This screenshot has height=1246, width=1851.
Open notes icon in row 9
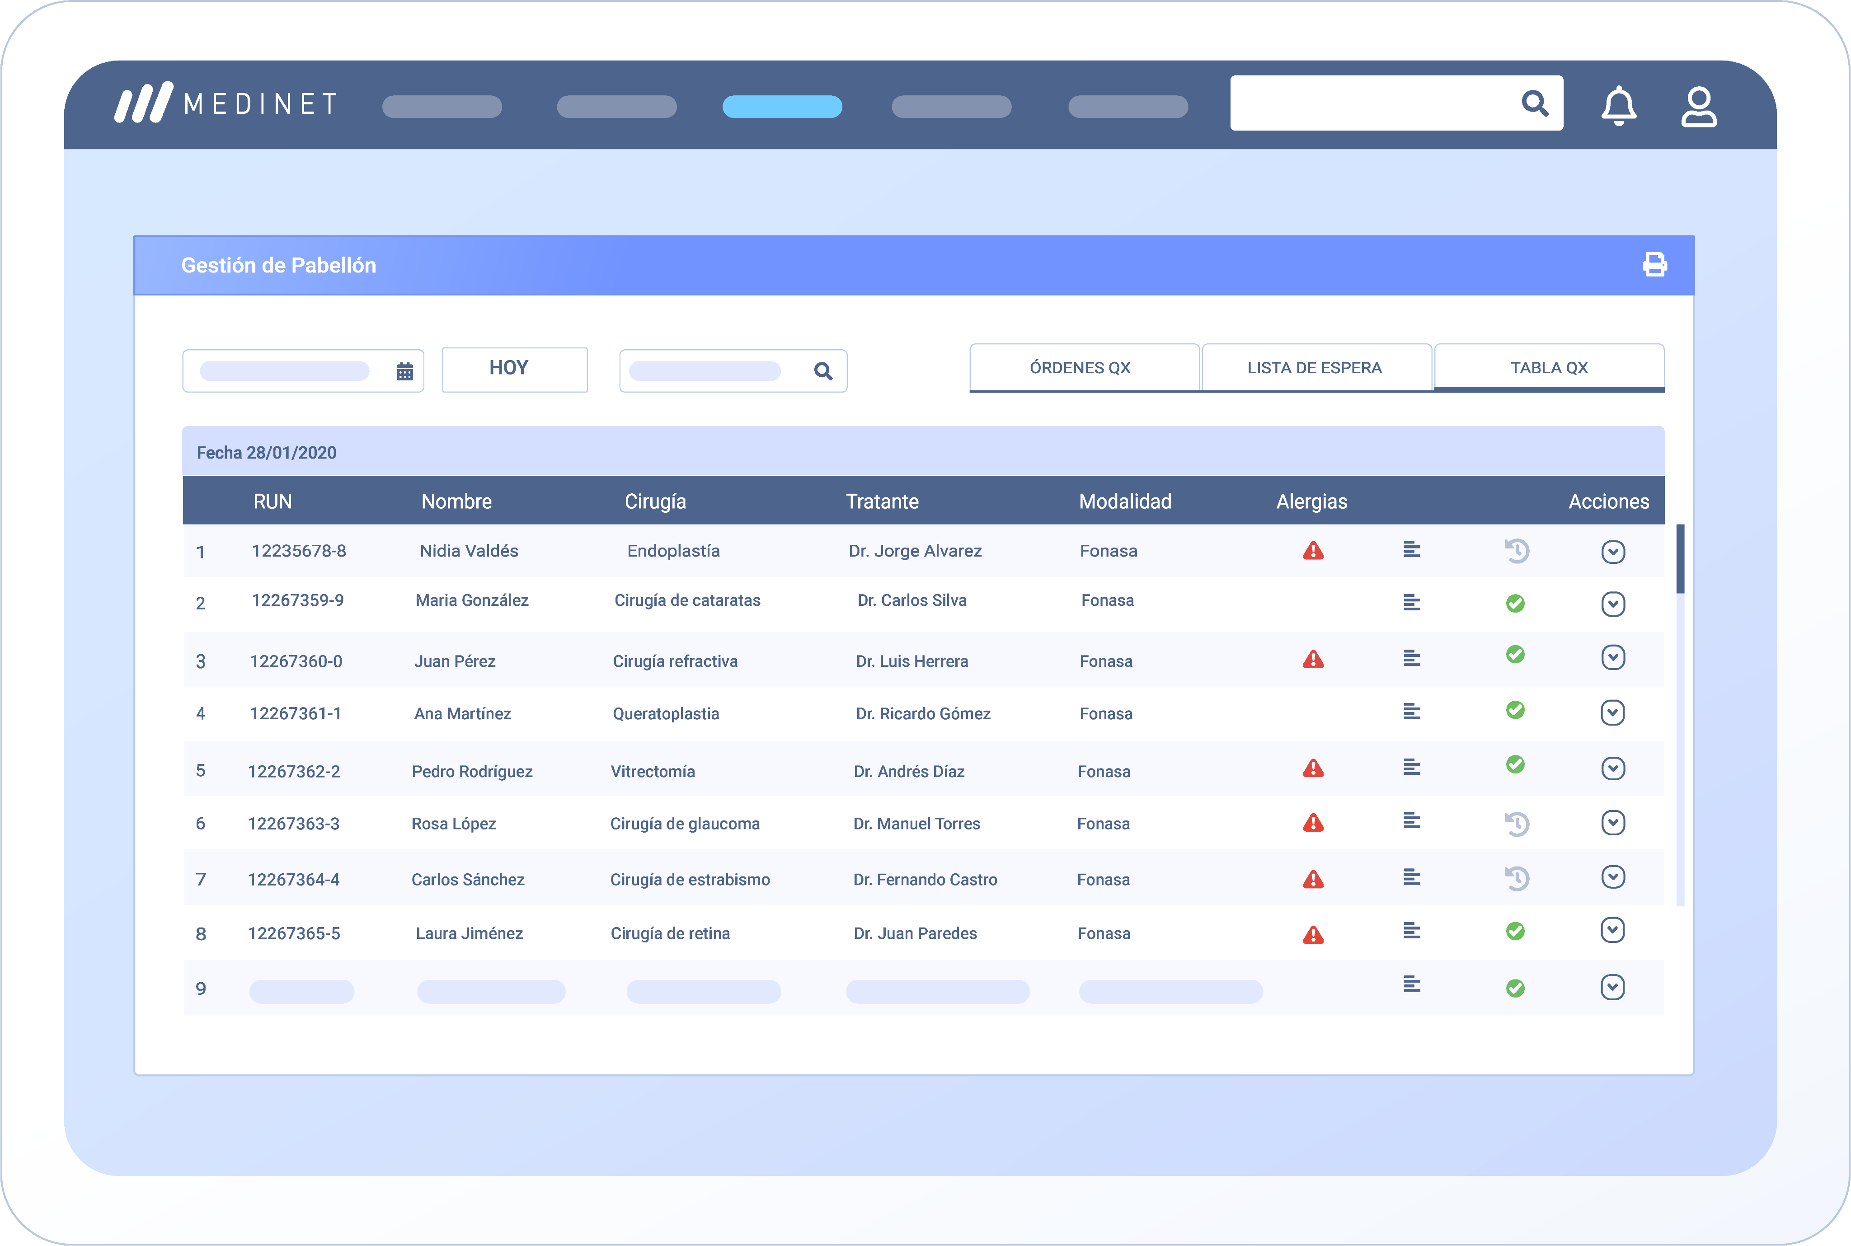[1411, 984]
